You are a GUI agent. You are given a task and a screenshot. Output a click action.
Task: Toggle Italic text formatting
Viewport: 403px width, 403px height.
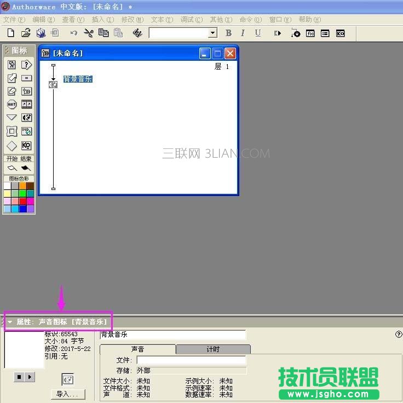(243, 33)
